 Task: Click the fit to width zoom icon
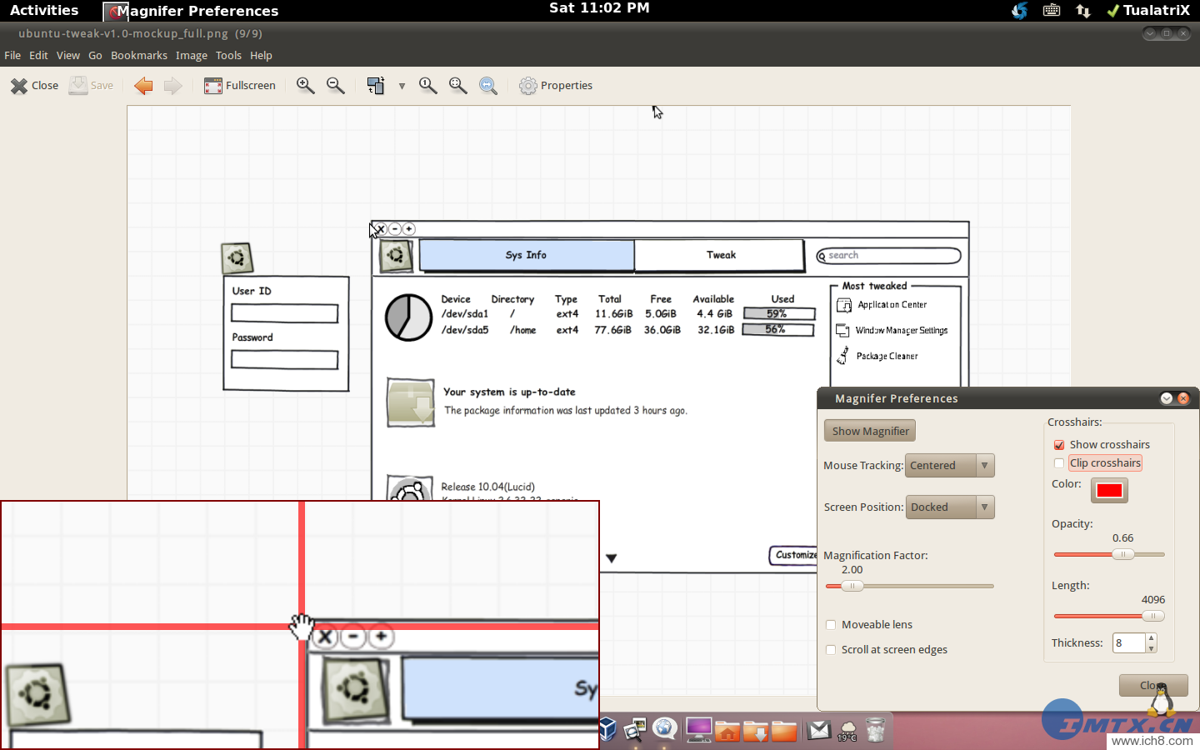(488, 86)
